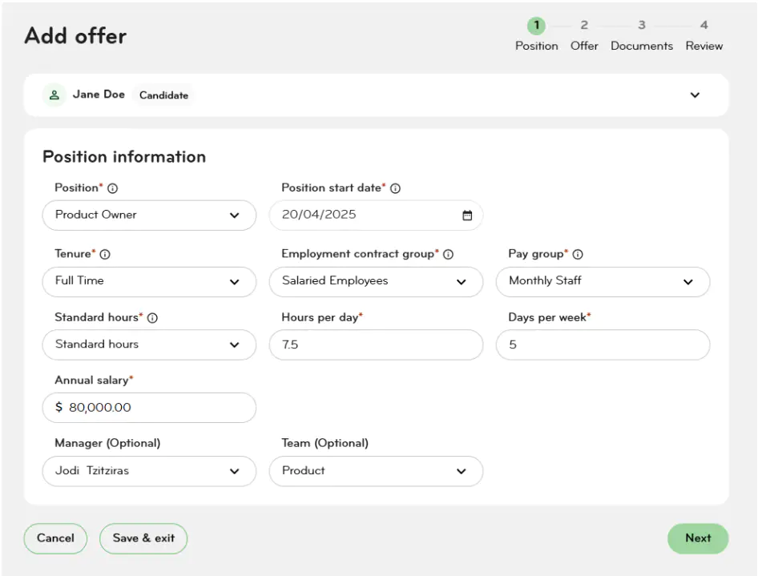
Task: Go to step 2 Offer
Action: click(584, 34)
